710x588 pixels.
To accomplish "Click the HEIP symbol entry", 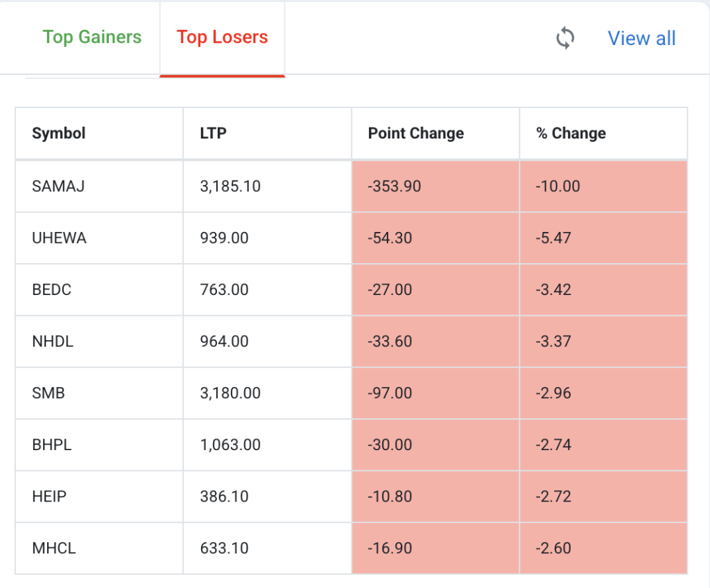I will [x=49, y=497].
